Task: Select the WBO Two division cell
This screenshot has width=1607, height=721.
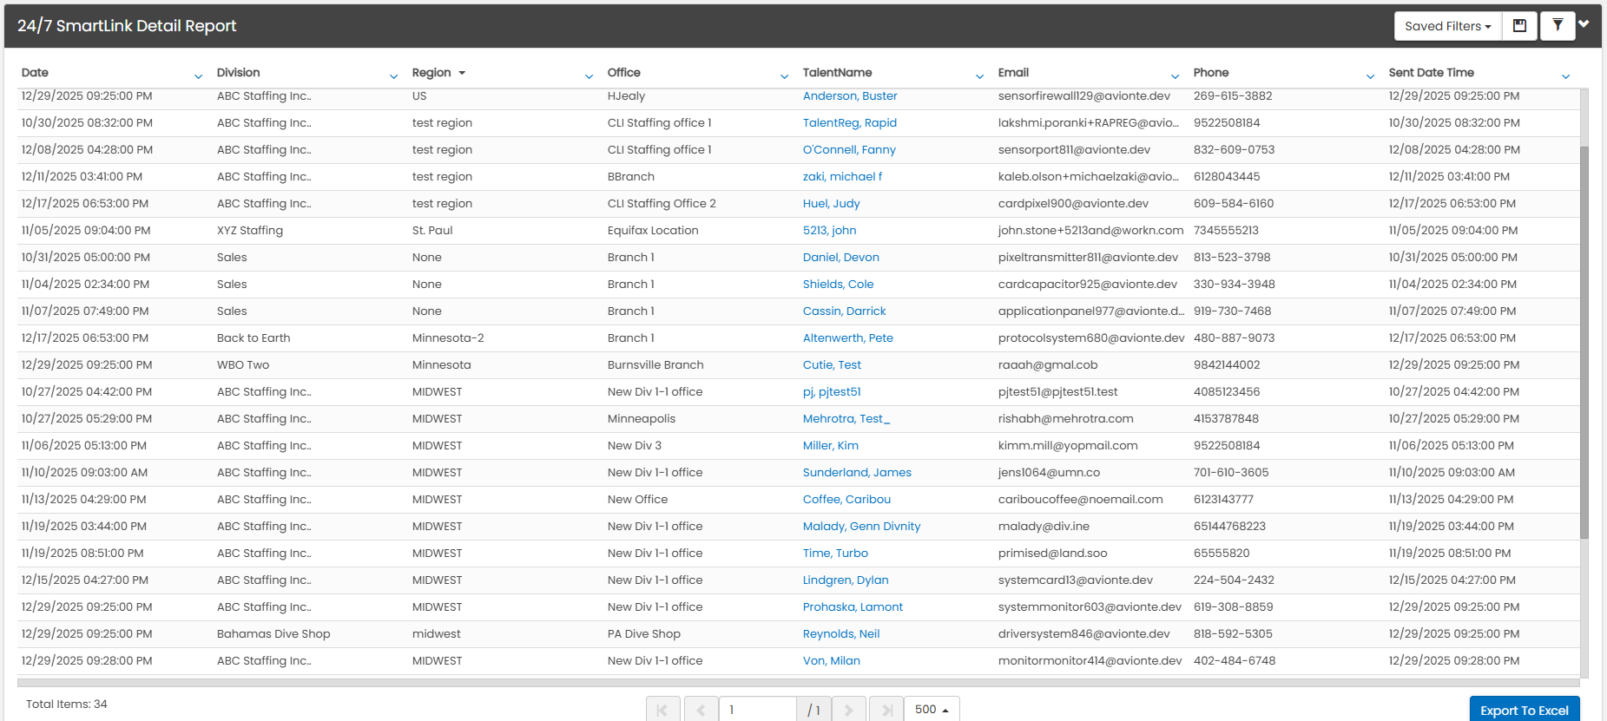Action: pyautogui.click(x=243, y=365)
